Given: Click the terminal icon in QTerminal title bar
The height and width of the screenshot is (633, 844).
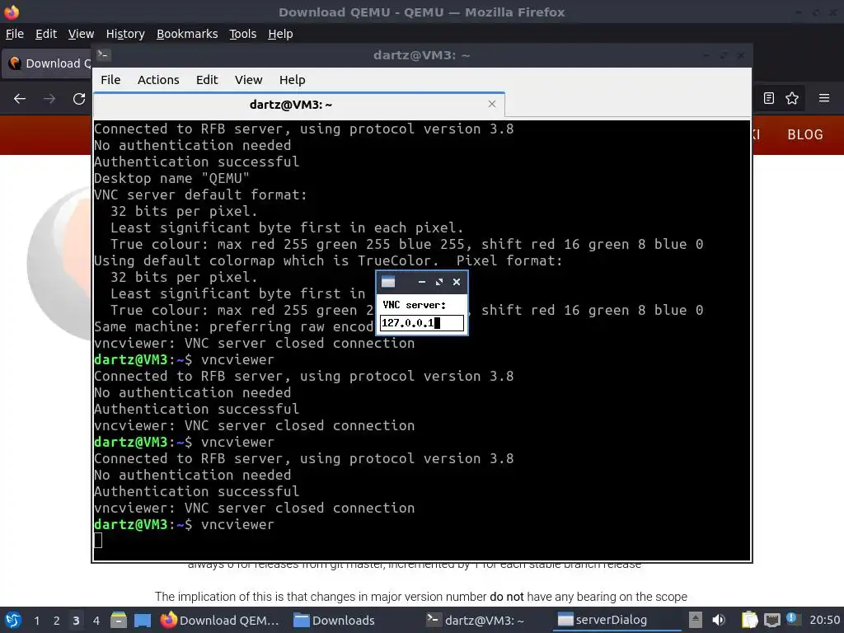Looking at the screenshot, I should point(103,55).
